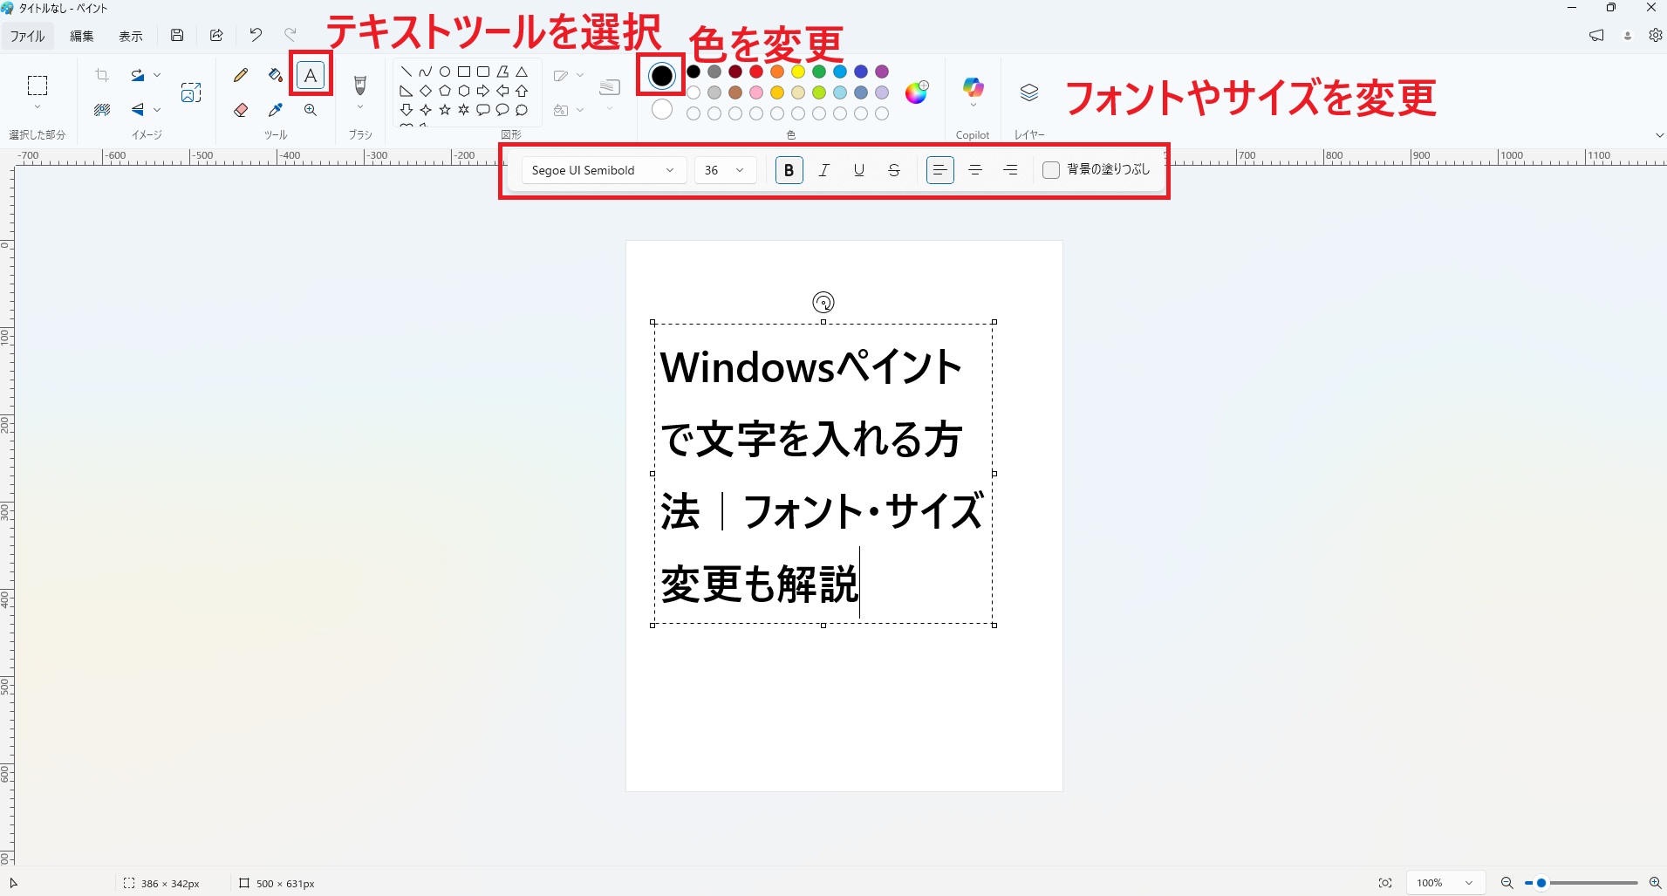Toggle Bold text formatting
This screenshot has width=1667, height=896.
(x=789, y=170)
